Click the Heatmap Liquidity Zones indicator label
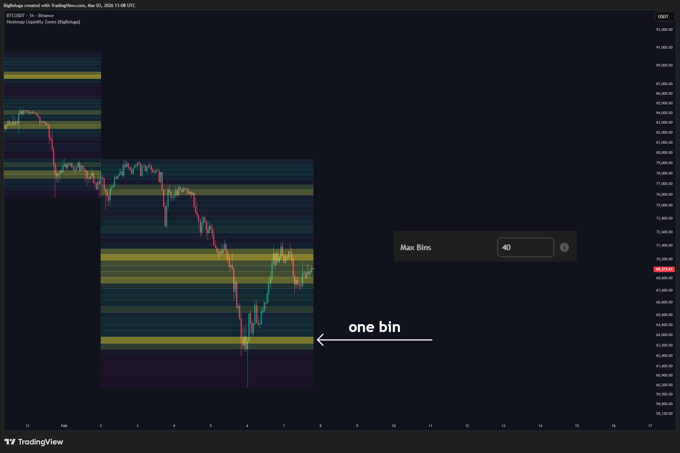 (43, 22)
